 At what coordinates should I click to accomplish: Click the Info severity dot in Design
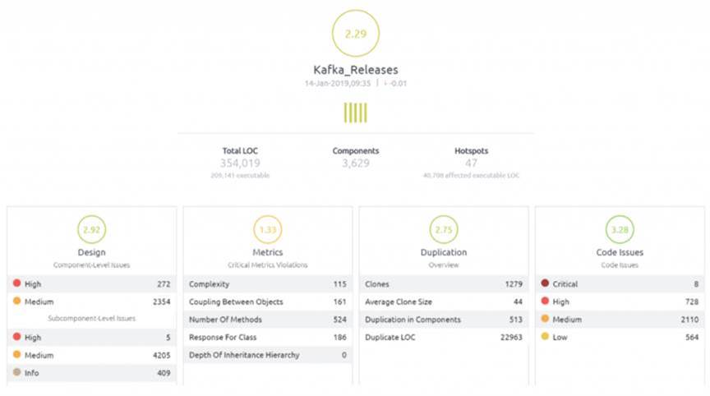(16, 373)
